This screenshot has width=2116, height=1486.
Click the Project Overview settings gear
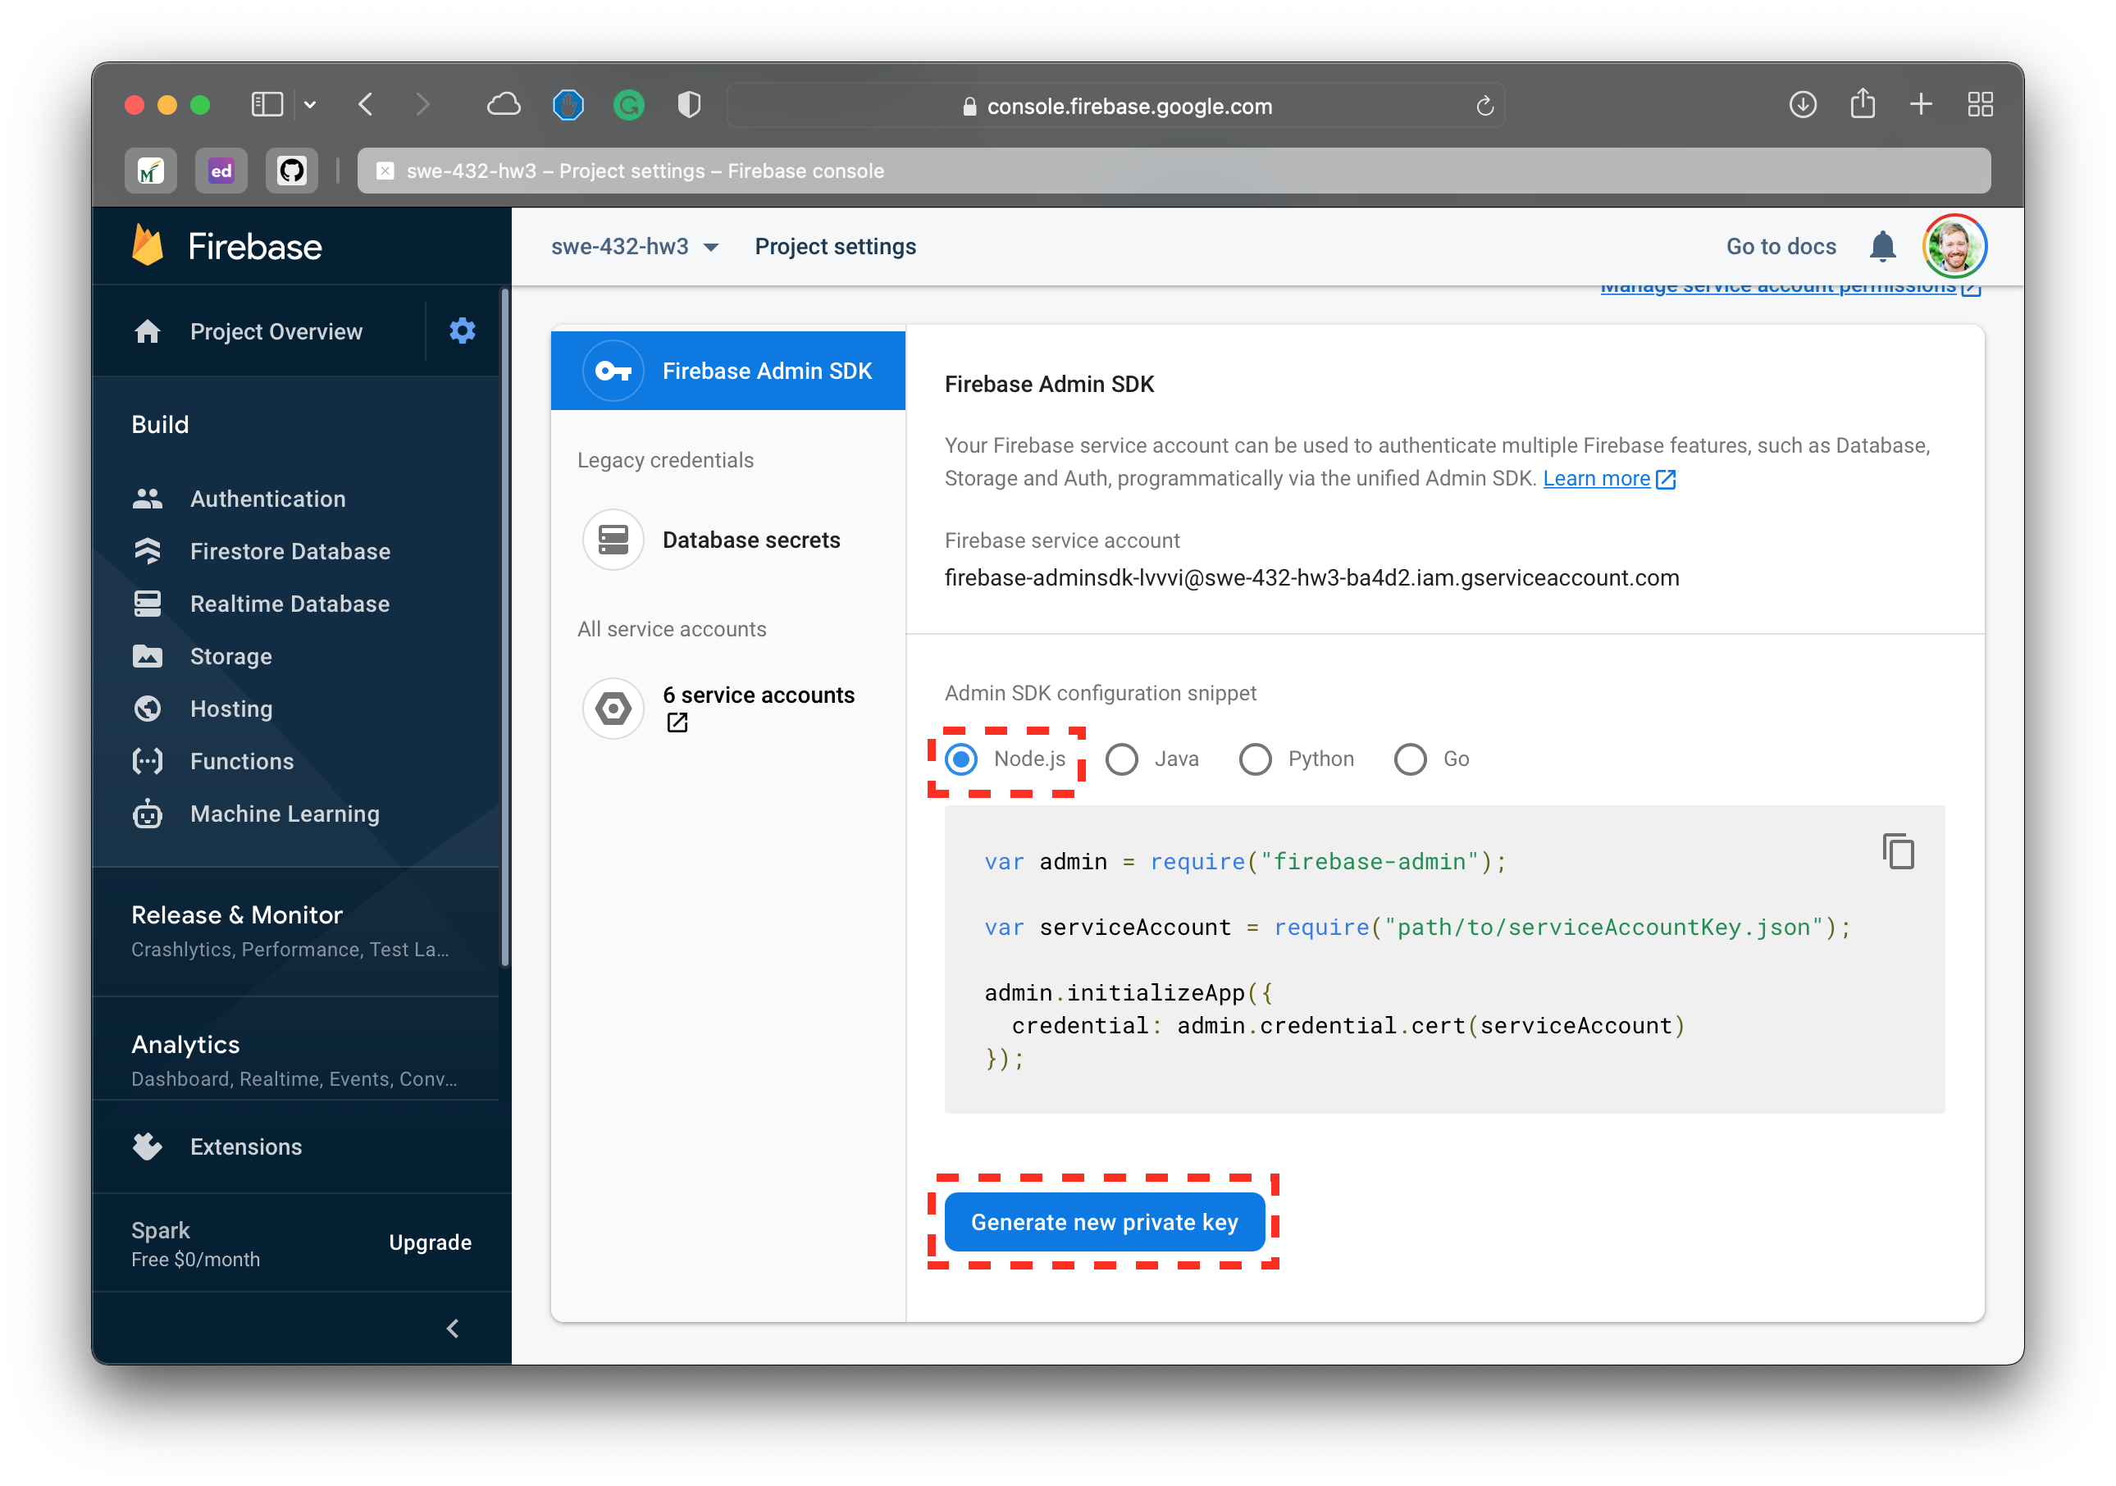pos(465,331)
